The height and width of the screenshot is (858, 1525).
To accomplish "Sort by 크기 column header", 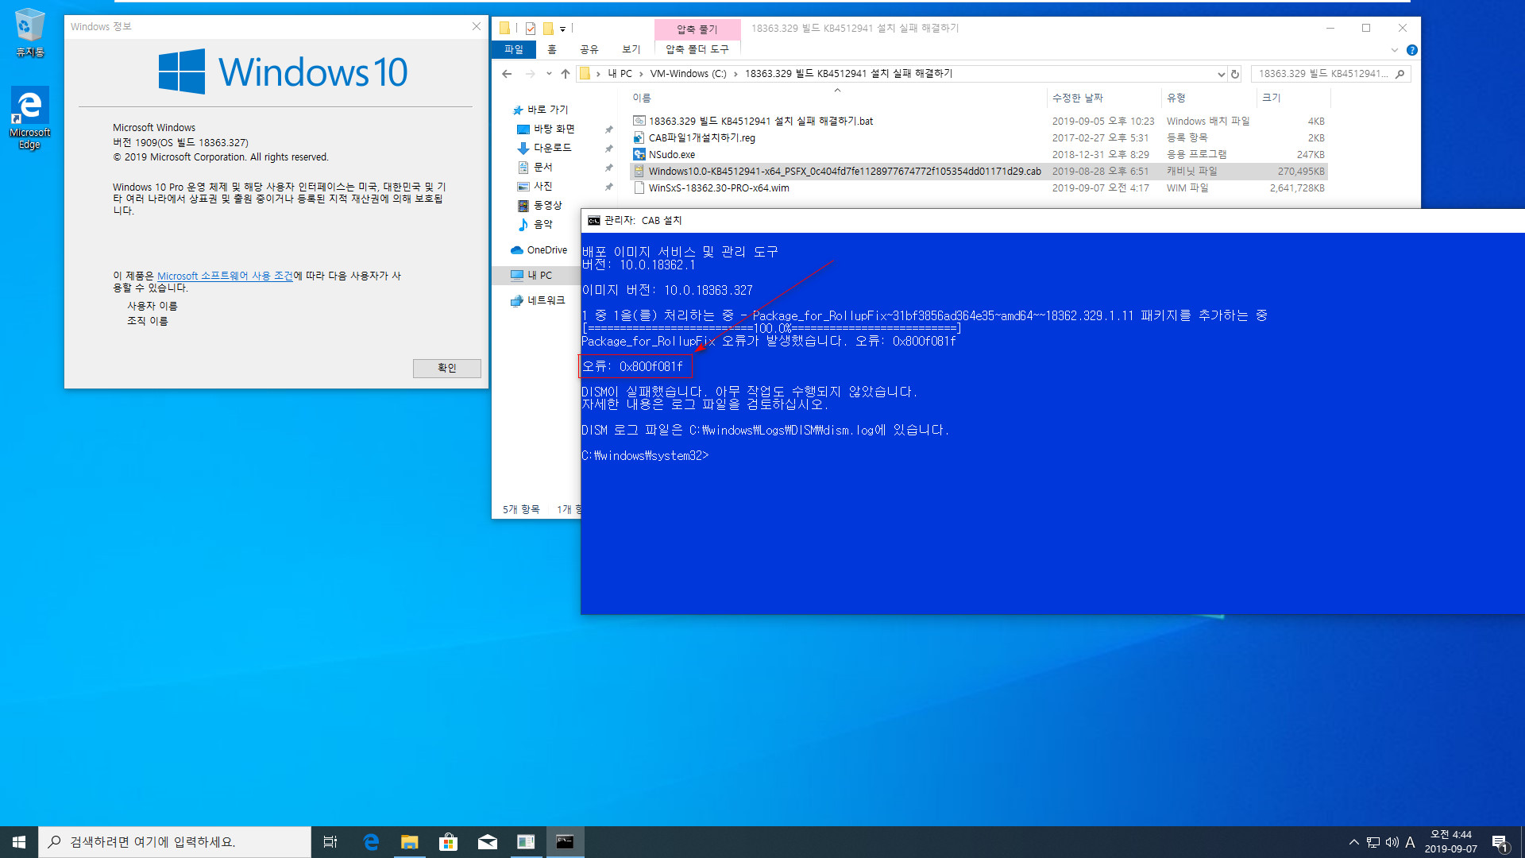I will click(x=1293, y=98).
